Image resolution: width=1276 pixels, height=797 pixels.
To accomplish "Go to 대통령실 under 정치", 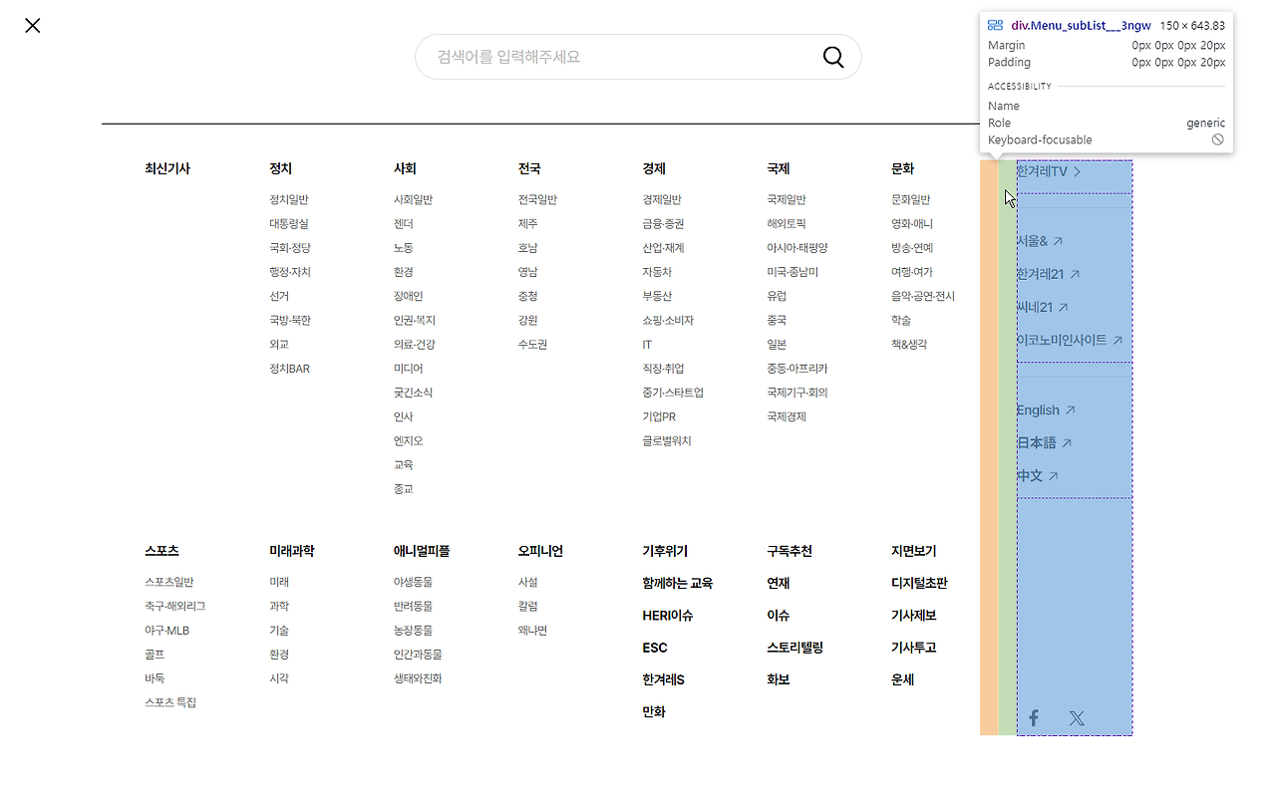I will pyautogui.click(x=289, y=224).
